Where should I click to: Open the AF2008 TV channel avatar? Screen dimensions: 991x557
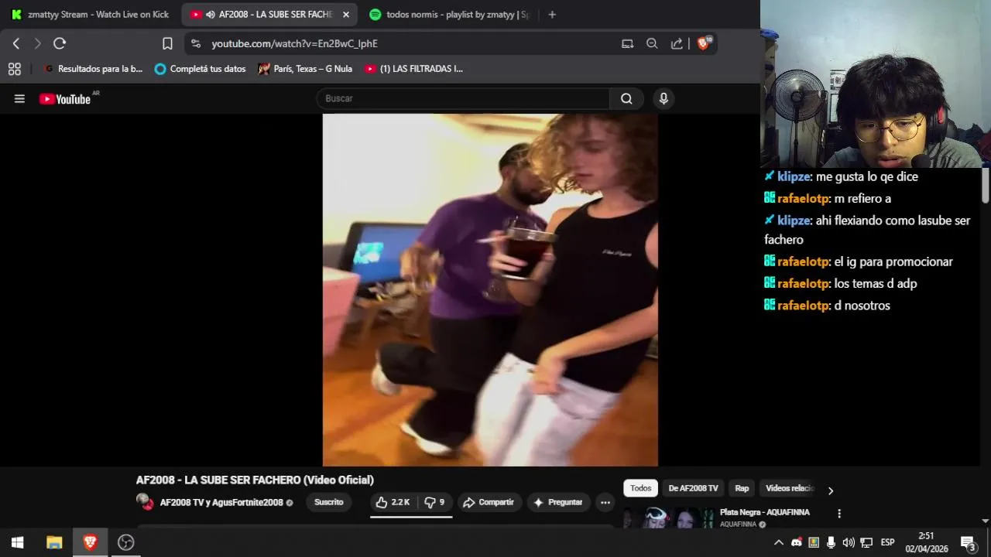click(x=145, y=502)
